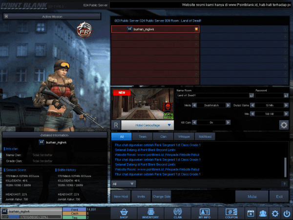Viewport: 293px width, 220px height.
Task: Decrease Durasi Game with left arrow
Action: (x=252, y=105)
